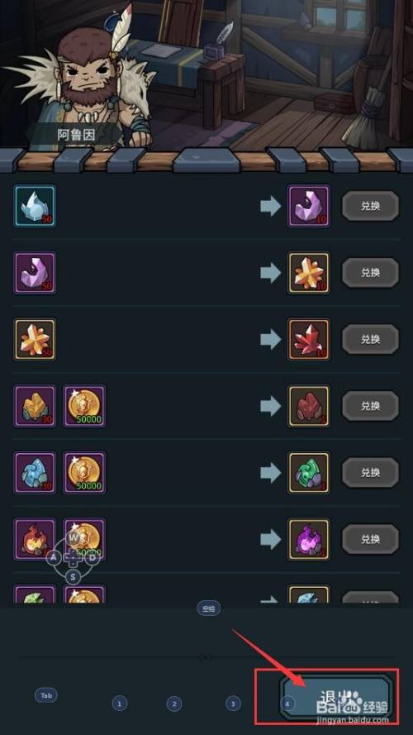Tap the W direction key on the D-pad overlay
This screenshot has width=413, height=735.
click(73, 537)
